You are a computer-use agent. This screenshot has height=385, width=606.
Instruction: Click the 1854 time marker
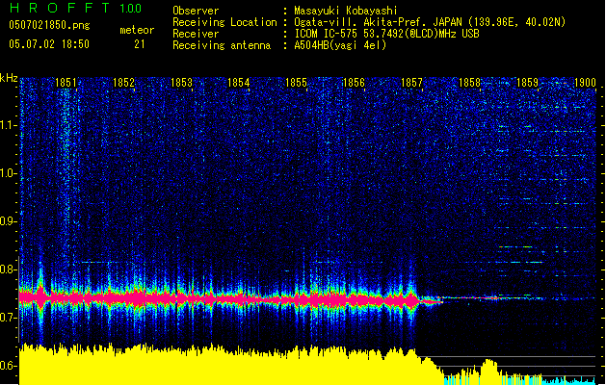(239, 83)
